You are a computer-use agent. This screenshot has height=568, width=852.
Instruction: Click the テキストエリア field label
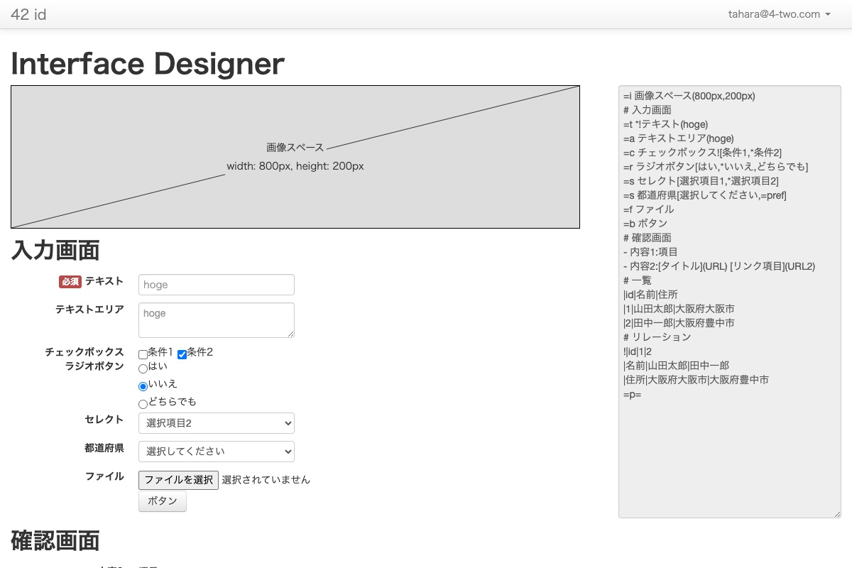click(89, 310)
